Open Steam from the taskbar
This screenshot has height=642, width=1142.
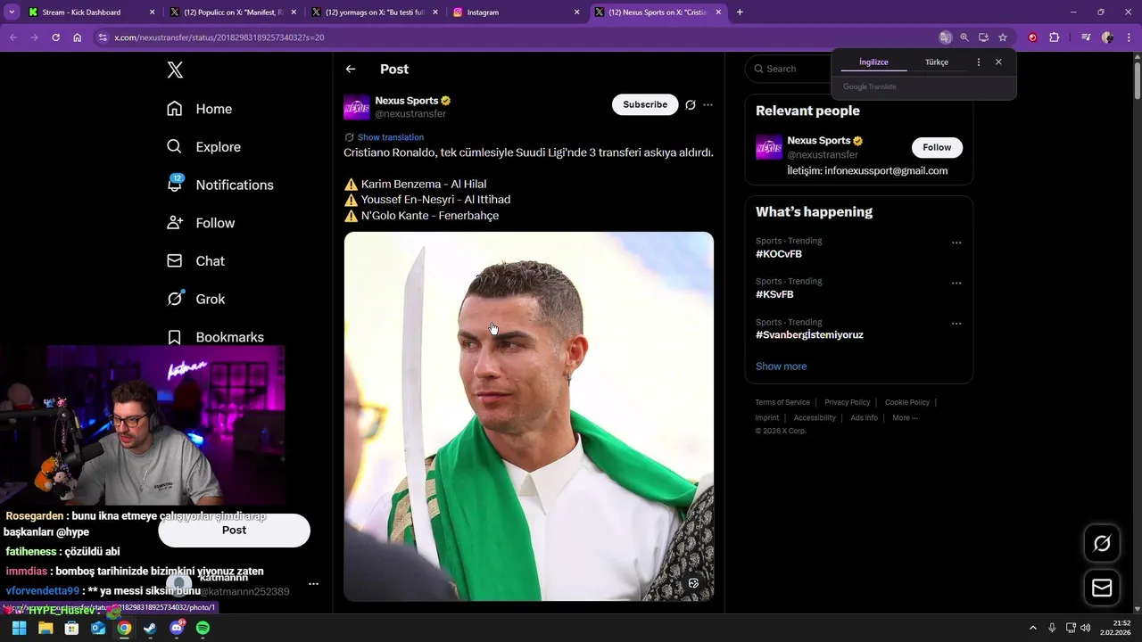pyautogui.click(x=150, y=628)
